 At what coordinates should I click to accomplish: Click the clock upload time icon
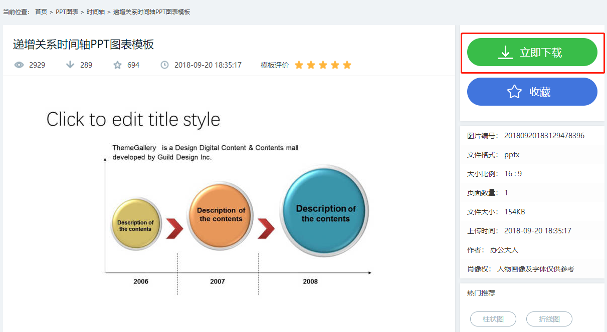[x=164, y=65]
